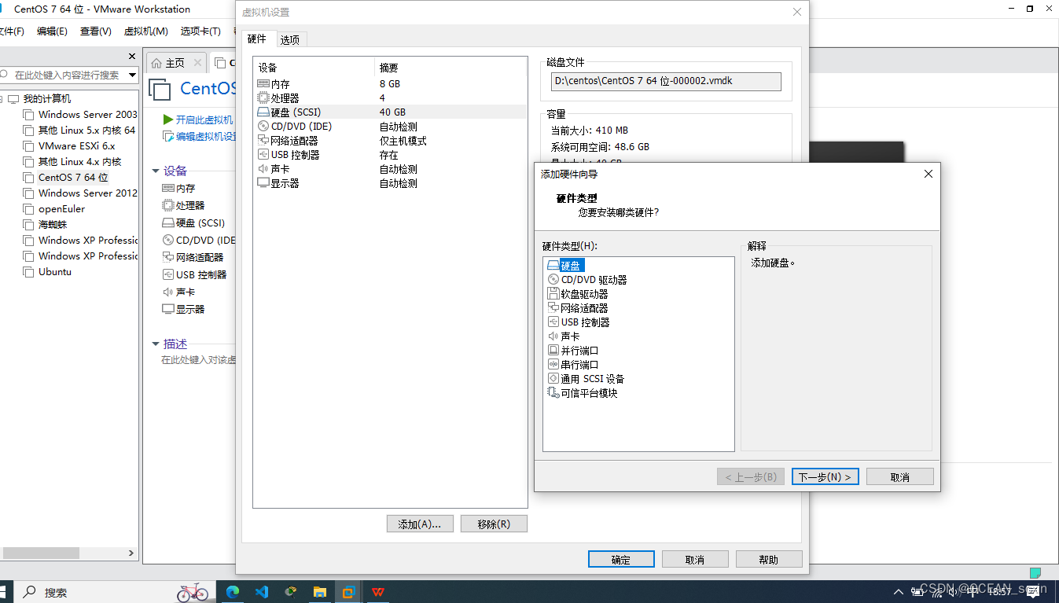Click 显示器 in the main window device list
The height and width of the screenshot is (603, 1059).
pyautogui.click(x=183, y=309)
